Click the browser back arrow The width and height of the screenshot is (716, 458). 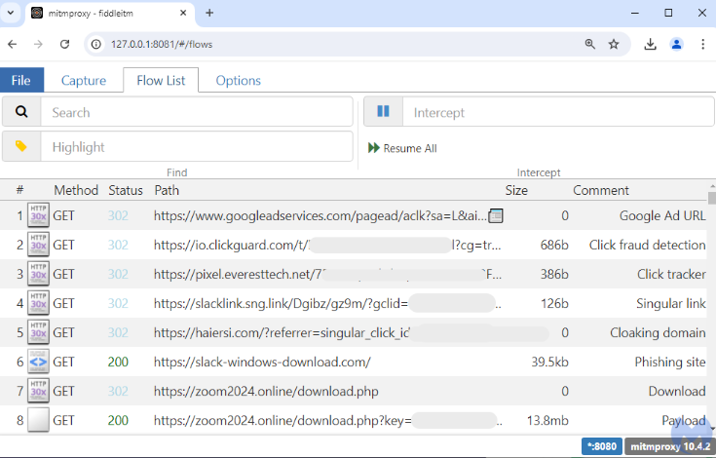[x=13, y=44]
